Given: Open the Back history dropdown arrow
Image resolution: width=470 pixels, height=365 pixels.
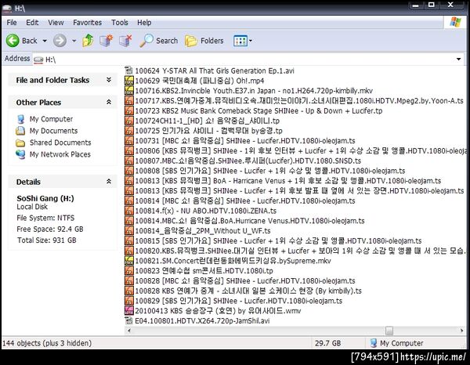Looking at the screenshot, I should [x=45, y=41].
